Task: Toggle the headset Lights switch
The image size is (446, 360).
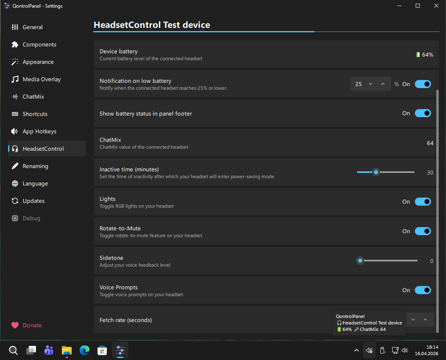Action: point(423,202)
